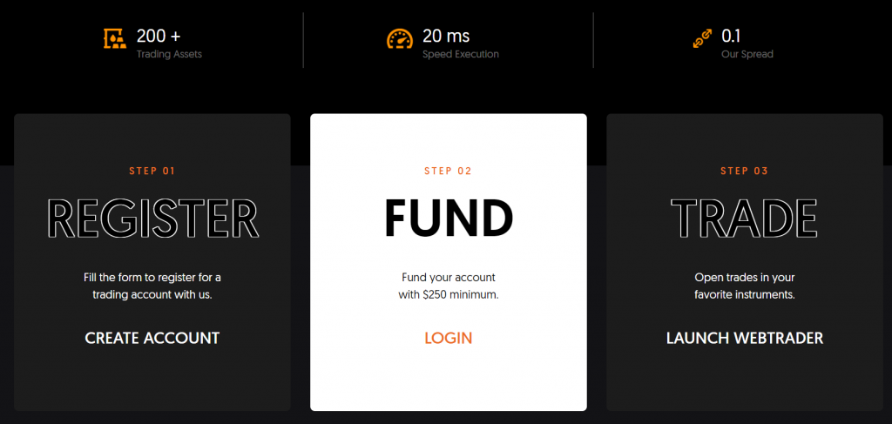Click the 20 ms execution speed figure
892x424 pixels.
click(x=446, y=36)
